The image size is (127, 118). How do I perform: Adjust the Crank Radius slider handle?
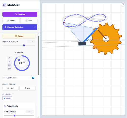pos(14,115)
